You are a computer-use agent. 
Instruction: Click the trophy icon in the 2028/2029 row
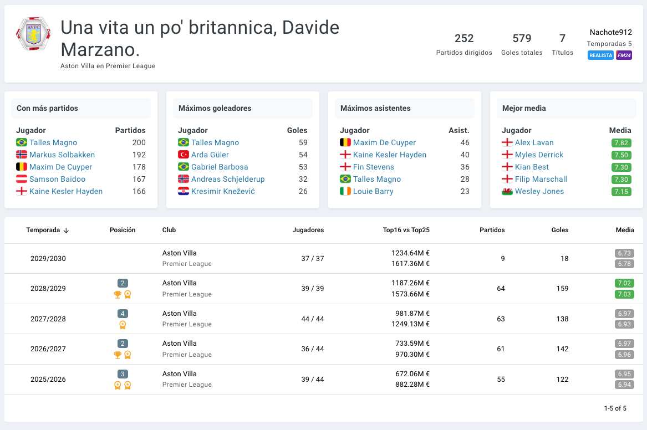[x=118, y=294]
